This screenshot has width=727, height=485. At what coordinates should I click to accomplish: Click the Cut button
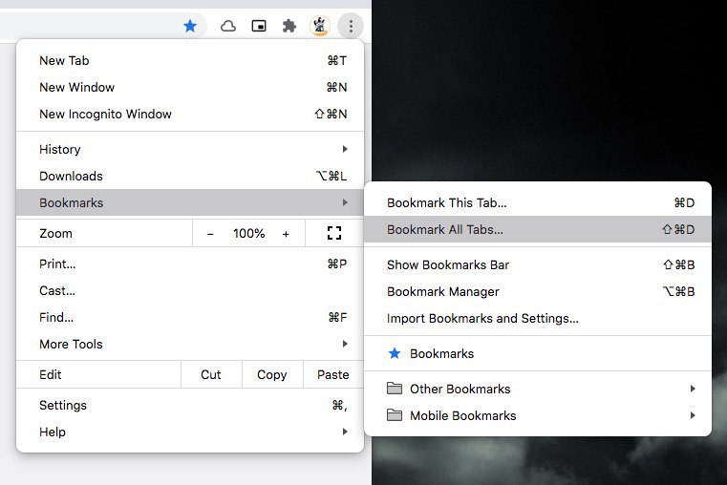point(211,375)
